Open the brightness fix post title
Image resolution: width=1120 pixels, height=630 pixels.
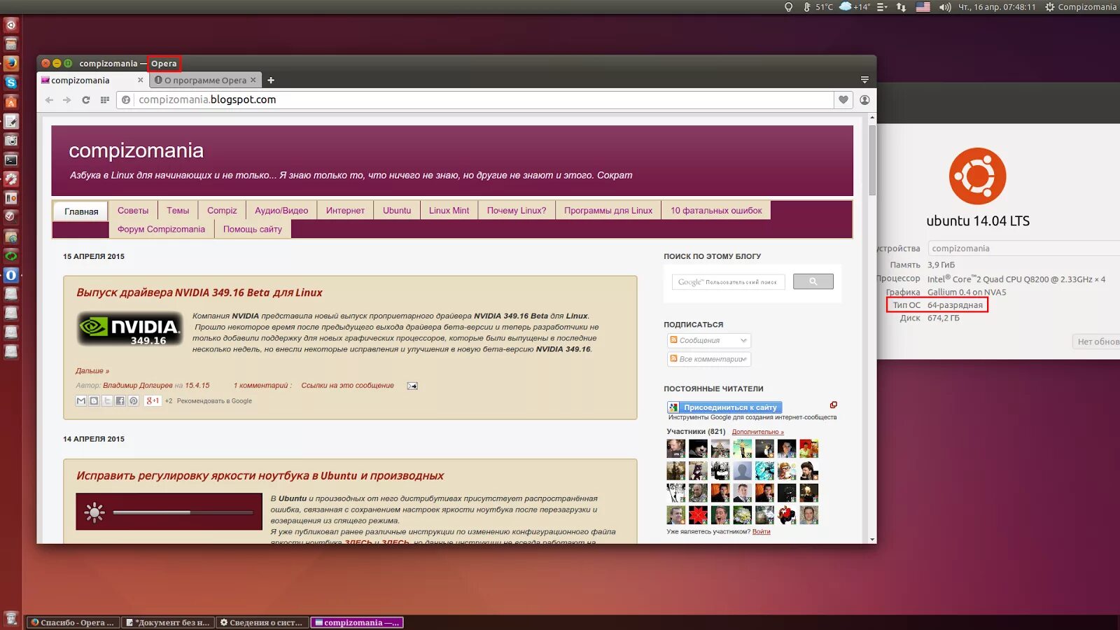(x=260, y=476)
